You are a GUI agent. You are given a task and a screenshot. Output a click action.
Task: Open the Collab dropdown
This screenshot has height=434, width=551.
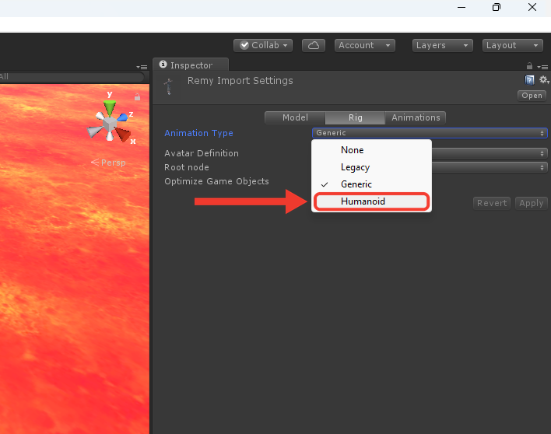tap(263, 45)
